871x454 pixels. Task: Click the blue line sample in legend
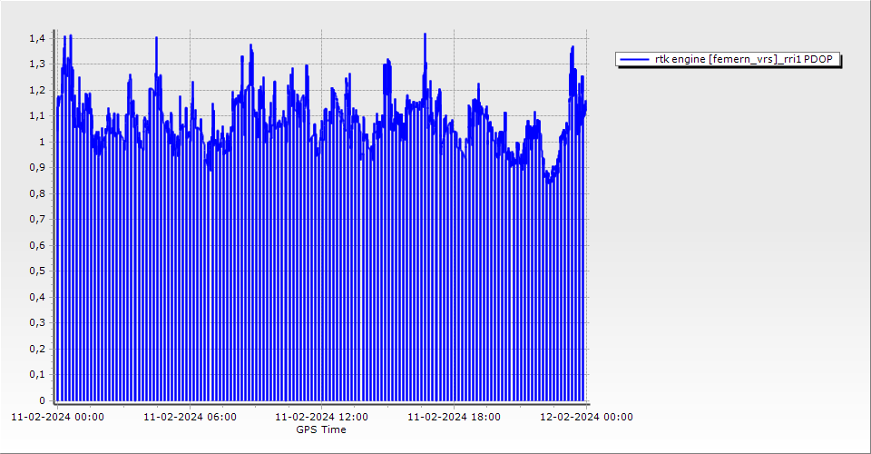point(635,59)
